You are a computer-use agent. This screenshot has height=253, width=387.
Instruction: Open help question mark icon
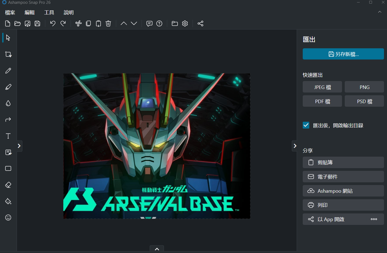pos(159,23)
